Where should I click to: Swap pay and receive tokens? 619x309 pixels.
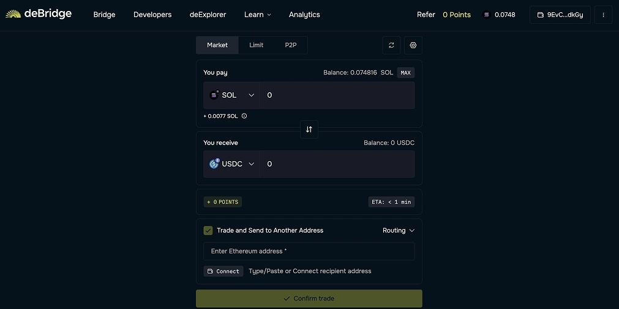pos(309,129)
